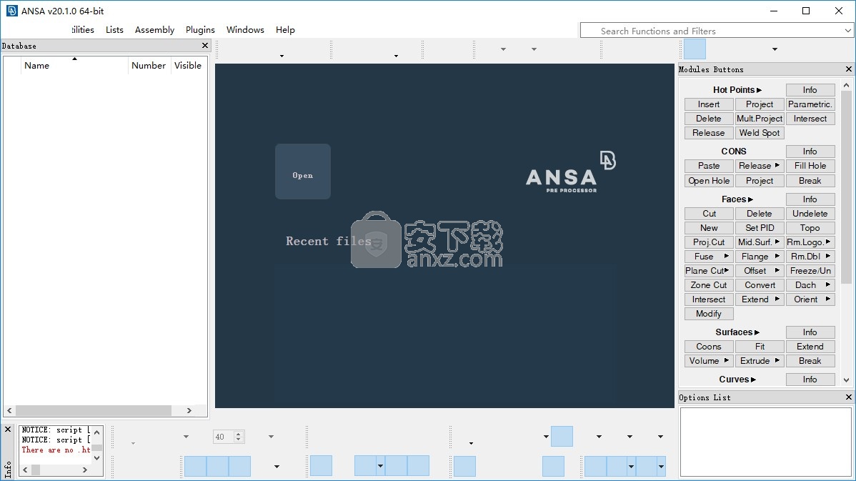Click the Weld Spot button
Screen dimensions: 856x481
760,133
